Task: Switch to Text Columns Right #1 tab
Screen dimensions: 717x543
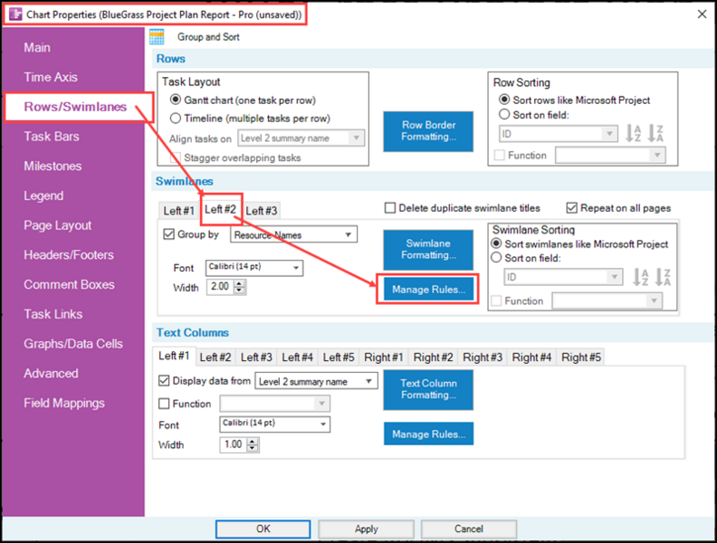Action: tap(384, 357)
